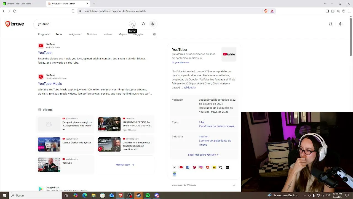Open MARRUECOS DECIDE video thumbnail
The height and width of the screenshot is (199, 353).
(109, 124)
